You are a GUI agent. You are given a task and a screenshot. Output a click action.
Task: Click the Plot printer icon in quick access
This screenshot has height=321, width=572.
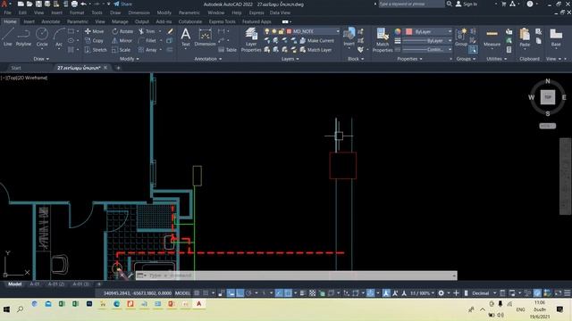coord(74,4)
